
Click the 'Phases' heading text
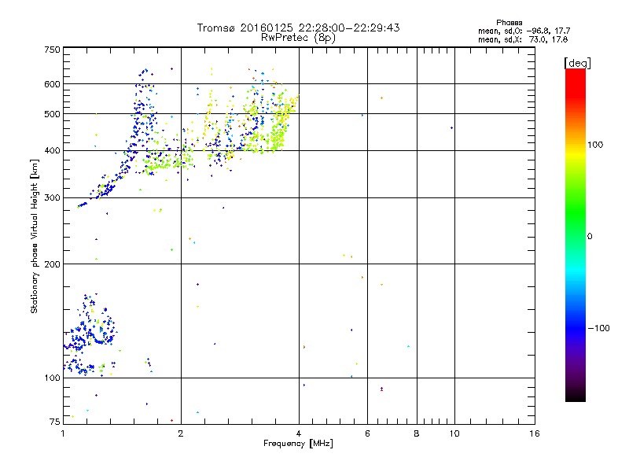509,23
